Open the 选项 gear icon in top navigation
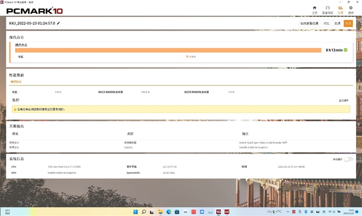Viewport: 362px width, 216px height. pos(351,8)
